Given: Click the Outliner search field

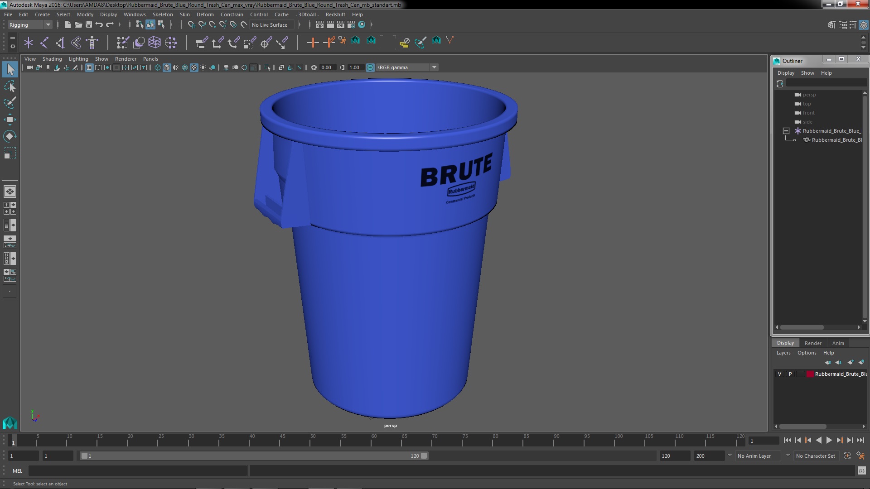Looking at the screenshot, I should click(x=826, y=83).
